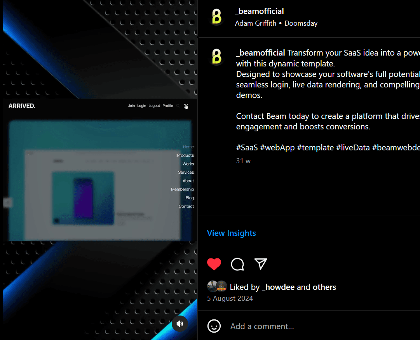The width and height of the screenshot is (420, 340).
Task: Click the menu close icon in video nav
Action: 186,106
